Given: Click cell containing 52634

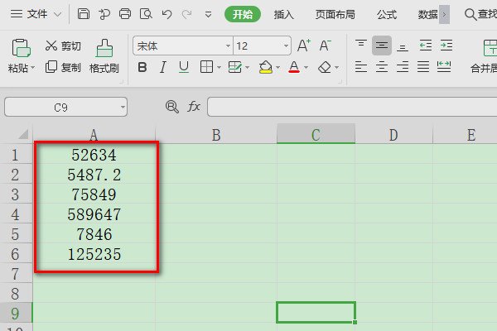Looking at the screenshot, I should click(x=94, y=155).
